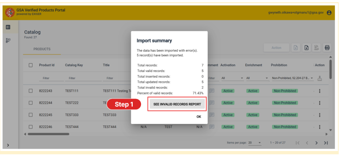Click the TEST444 catalog key cell
The image size is (339, 155).
(71, 127)
